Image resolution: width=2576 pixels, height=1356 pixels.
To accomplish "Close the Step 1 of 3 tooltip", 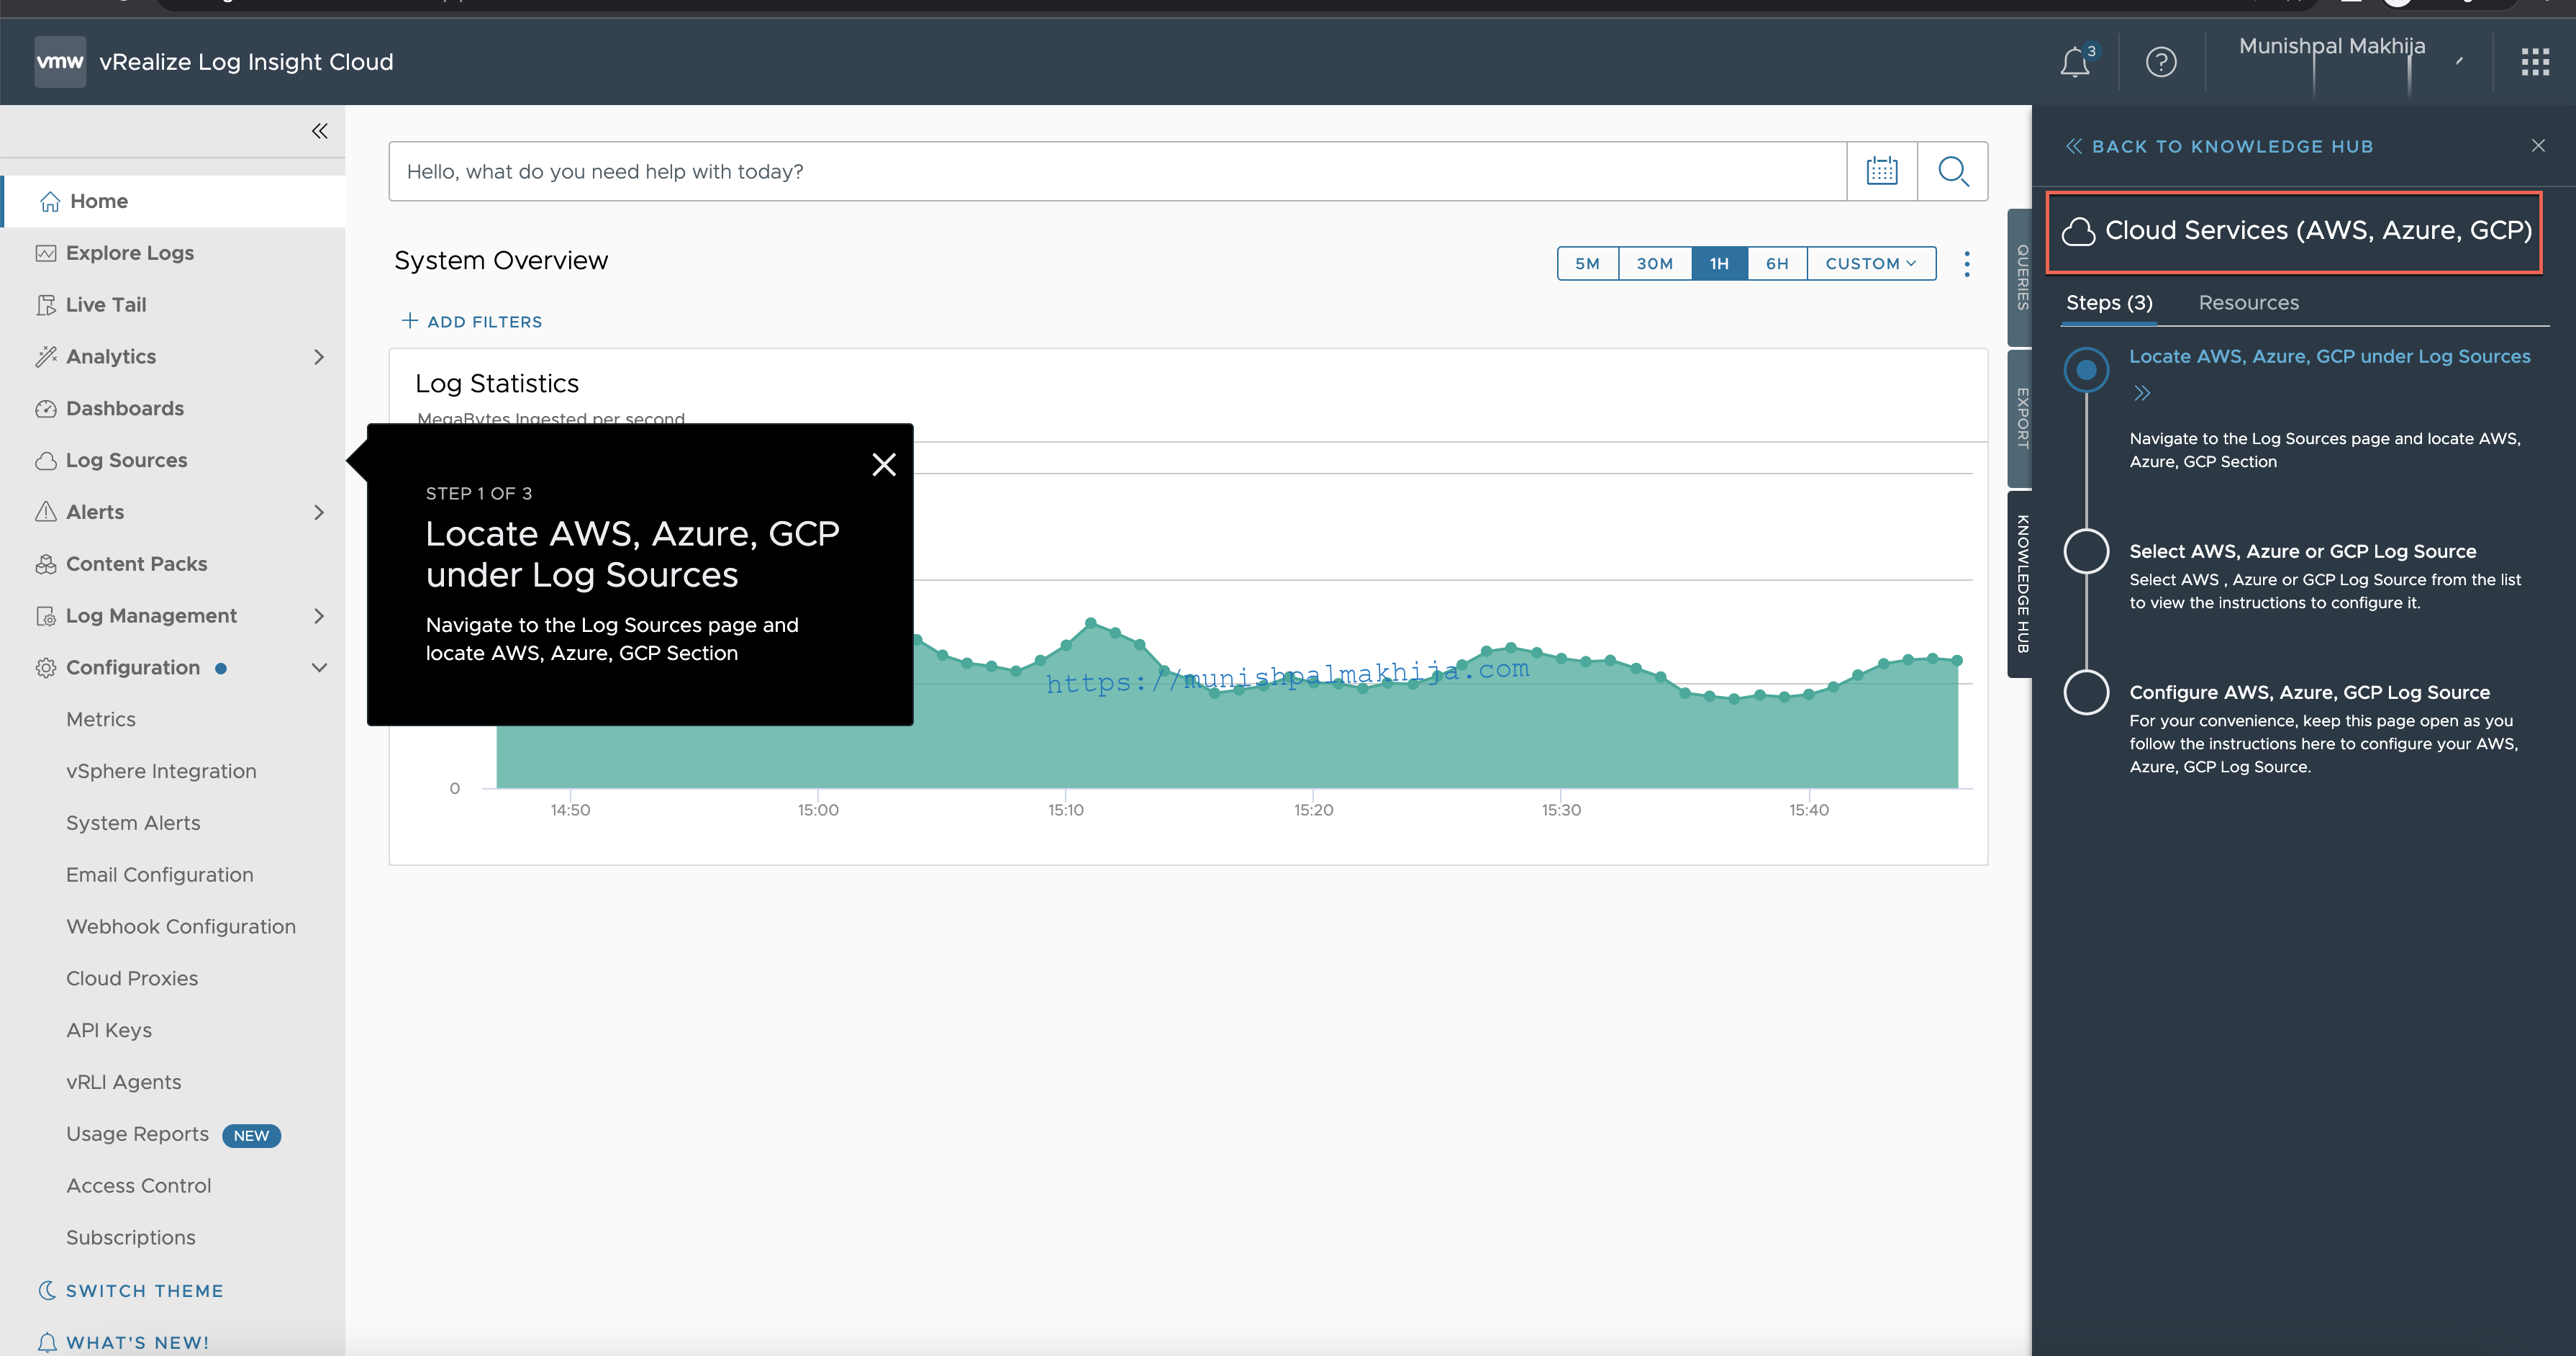I will click(x=884, y=465).
